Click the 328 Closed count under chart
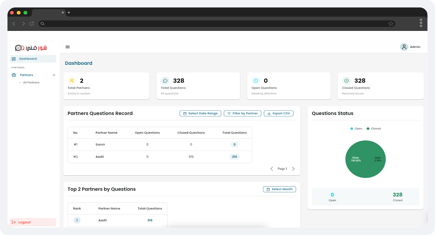The width and height of the screenshot is (435, 235). tap(398, 195)
